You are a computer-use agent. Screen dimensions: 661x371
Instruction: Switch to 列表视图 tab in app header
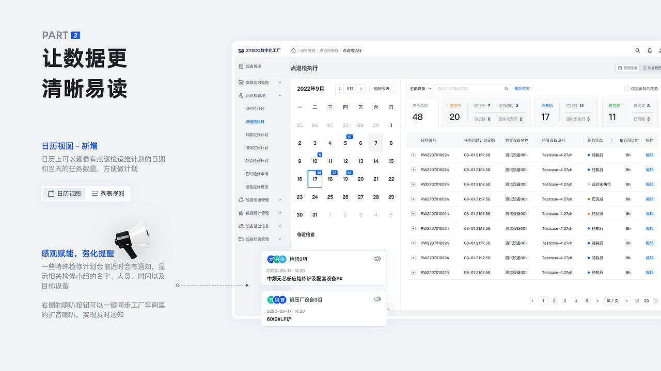[651, 68]
